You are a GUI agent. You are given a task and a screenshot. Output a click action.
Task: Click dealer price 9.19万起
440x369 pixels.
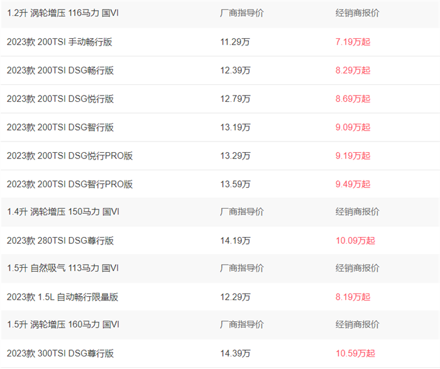[353, 156]
